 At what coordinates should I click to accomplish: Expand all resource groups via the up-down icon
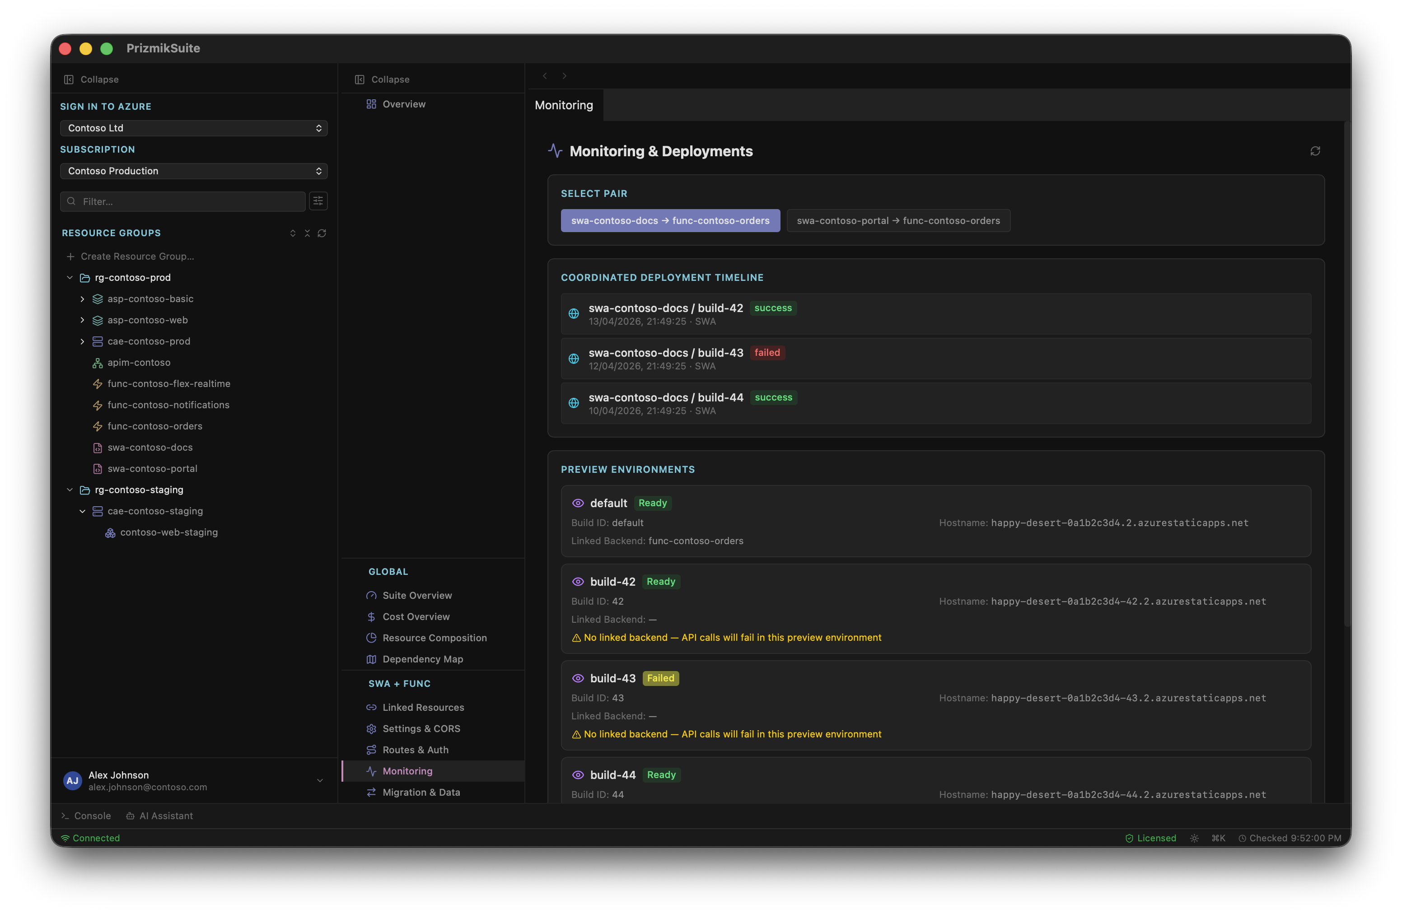(293, 233)
